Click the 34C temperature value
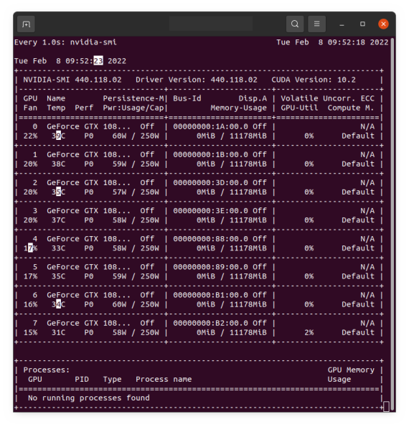This screenshot has width=409, height=427. tap(59, 304)
